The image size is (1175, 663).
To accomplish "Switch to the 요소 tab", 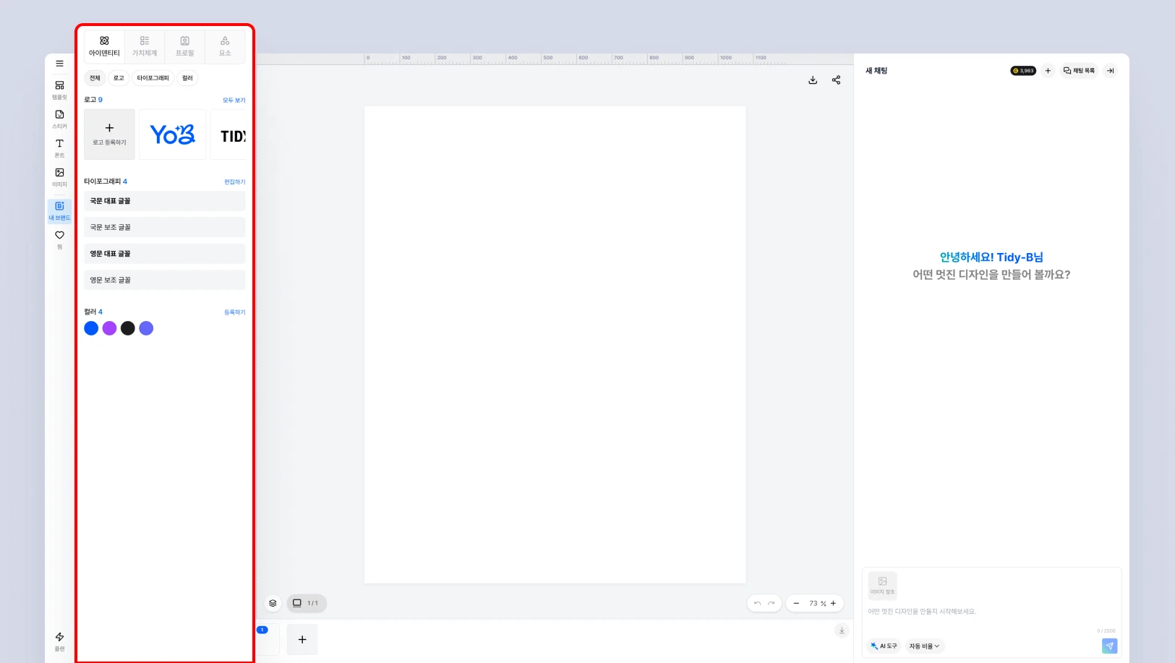I will point(225,46).
